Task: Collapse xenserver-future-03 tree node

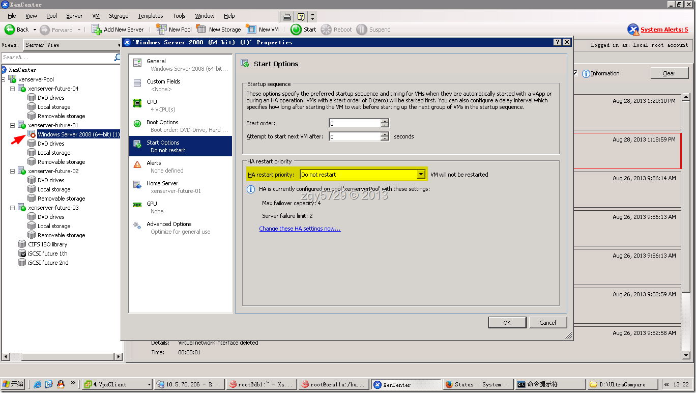Action: pos(13,208)
